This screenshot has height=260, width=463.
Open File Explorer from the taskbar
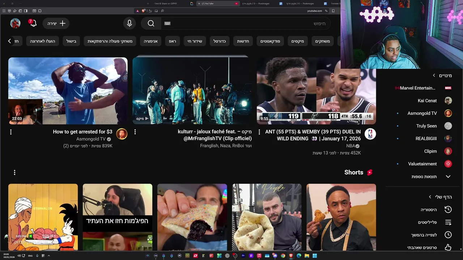coord(307,256)
